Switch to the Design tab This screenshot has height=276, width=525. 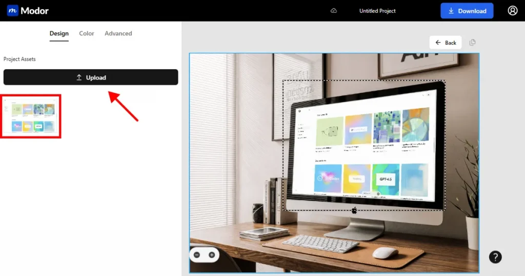(x=59, y=33)
